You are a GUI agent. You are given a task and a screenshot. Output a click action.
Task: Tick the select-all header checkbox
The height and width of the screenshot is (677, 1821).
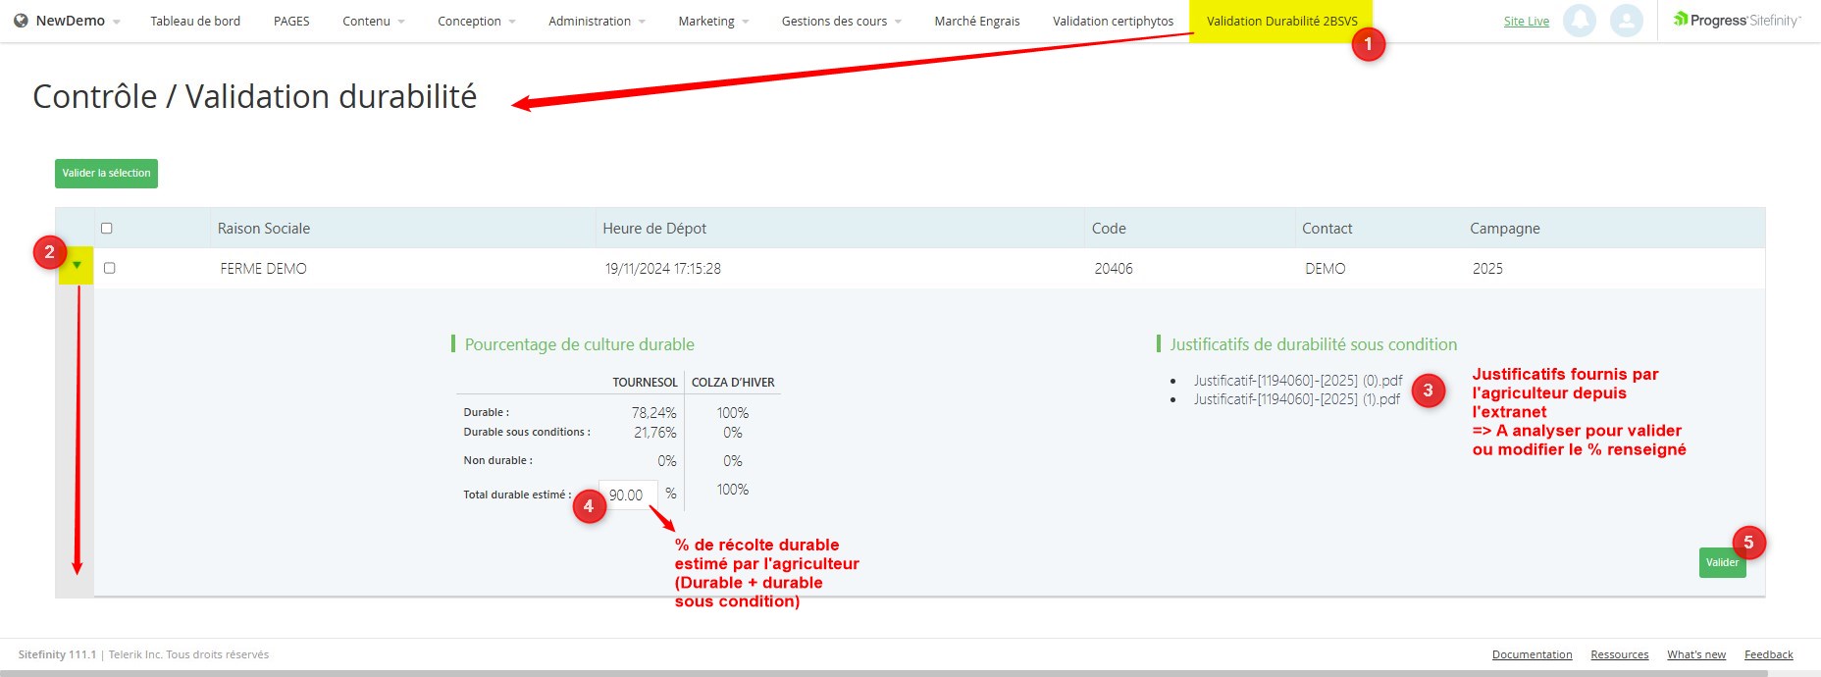(107, 229)
